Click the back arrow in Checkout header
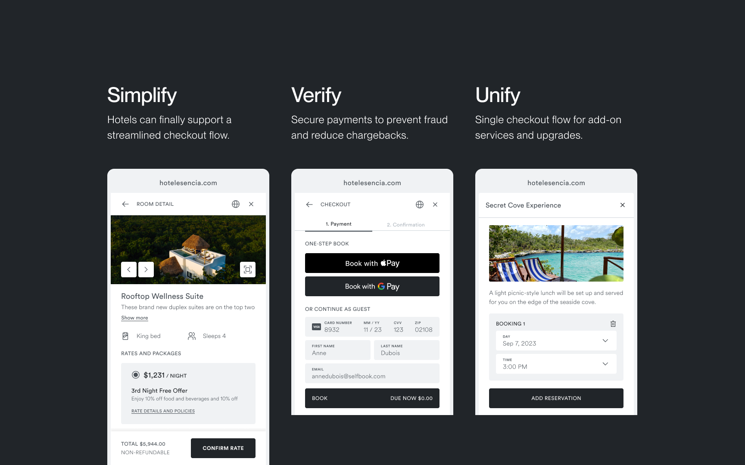The image size is (745, 465). point(309,205)
